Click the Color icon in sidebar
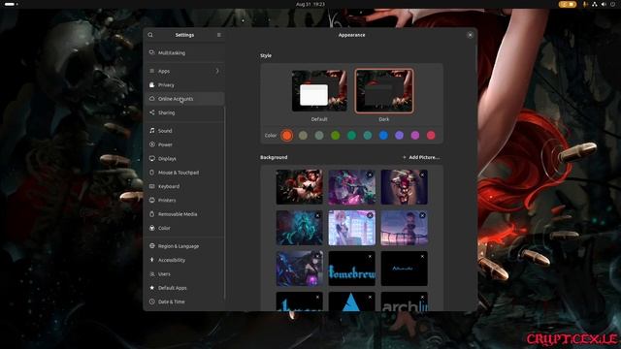 tap(151, 228)
